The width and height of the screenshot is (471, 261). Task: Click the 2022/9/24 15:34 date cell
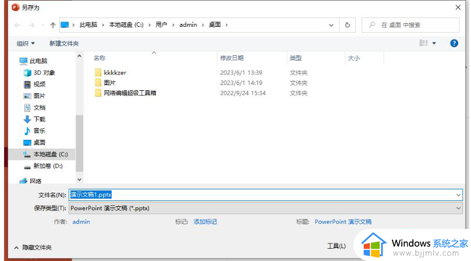tap(242, 93)
